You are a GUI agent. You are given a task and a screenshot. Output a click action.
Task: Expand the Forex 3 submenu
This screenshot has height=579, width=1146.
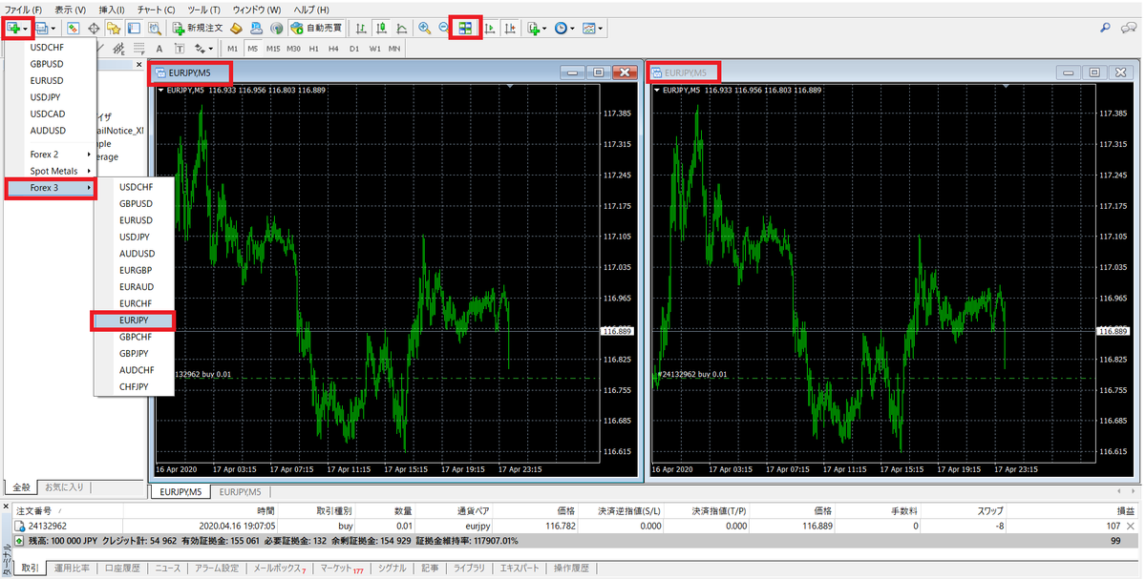[51, 188]
